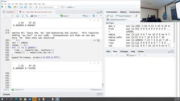The image size is (180, 101).
Task: Open chunk options gear at line 380
Action: point(91,40)
